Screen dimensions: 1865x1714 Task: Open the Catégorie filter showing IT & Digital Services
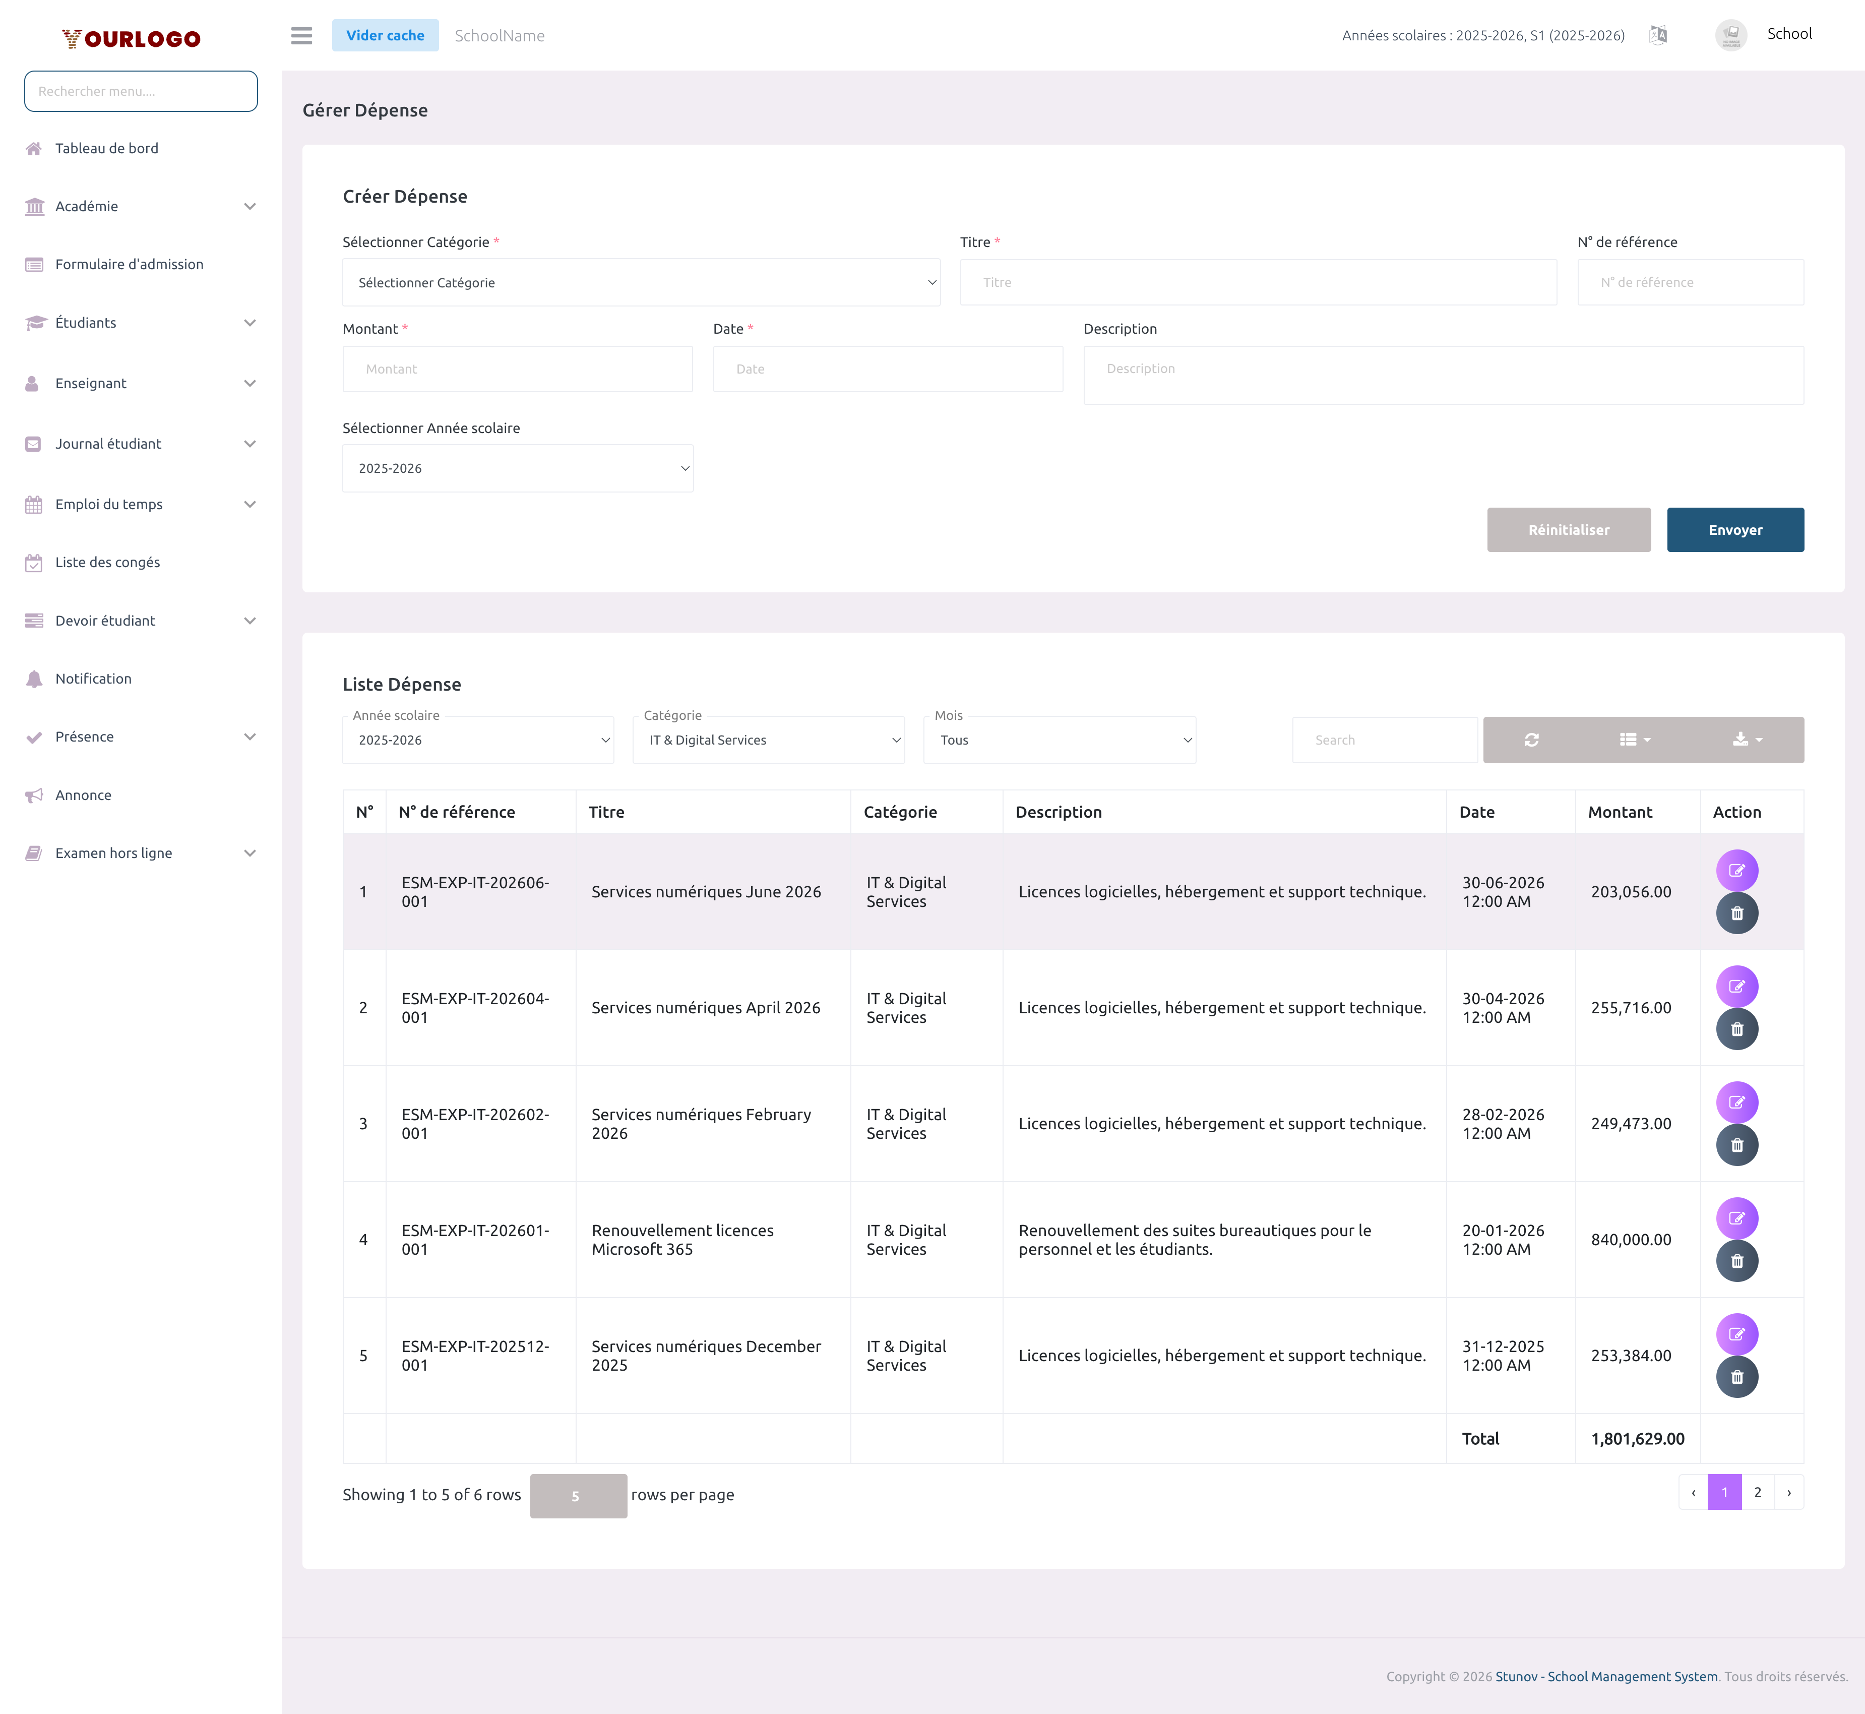point(768,739)
